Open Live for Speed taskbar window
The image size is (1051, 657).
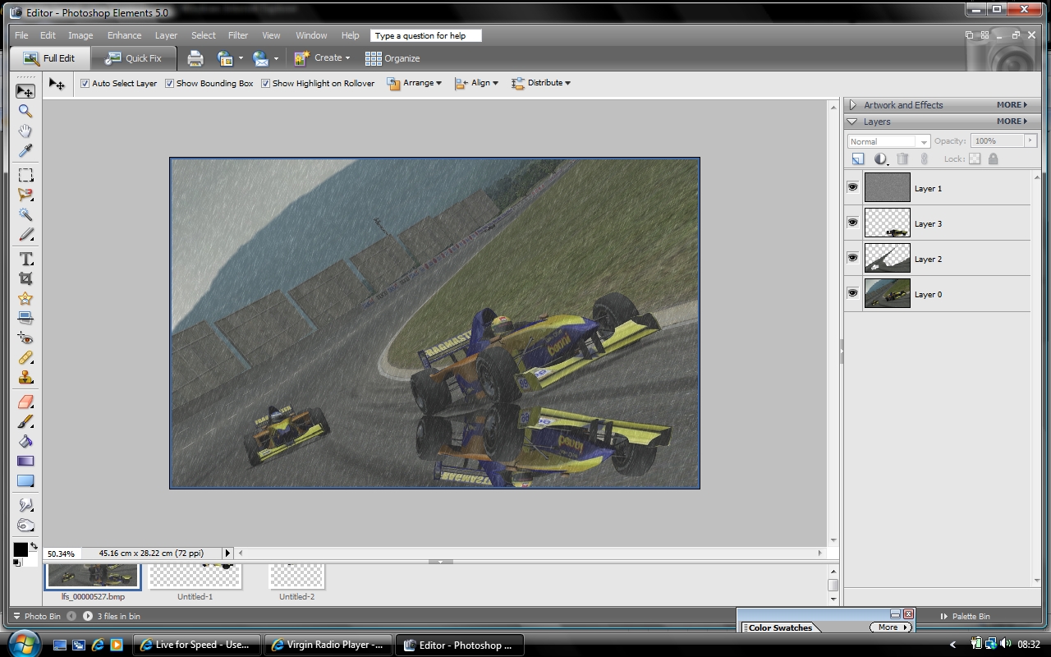pyautogui.click(x=197, y=645)
